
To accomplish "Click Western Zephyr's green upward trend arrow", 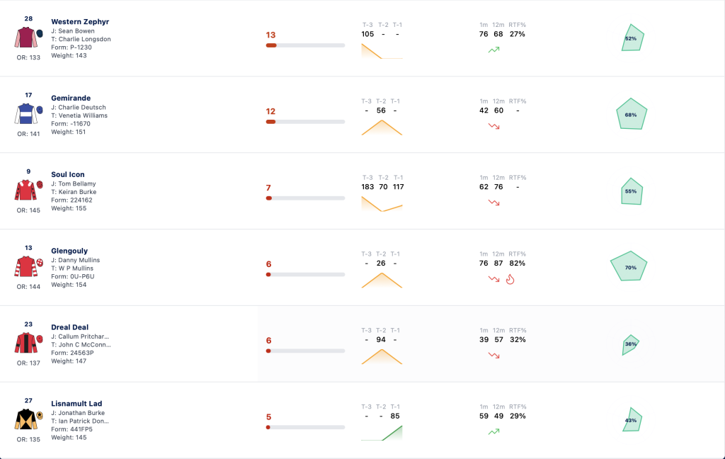I will [x=493, y=50].
